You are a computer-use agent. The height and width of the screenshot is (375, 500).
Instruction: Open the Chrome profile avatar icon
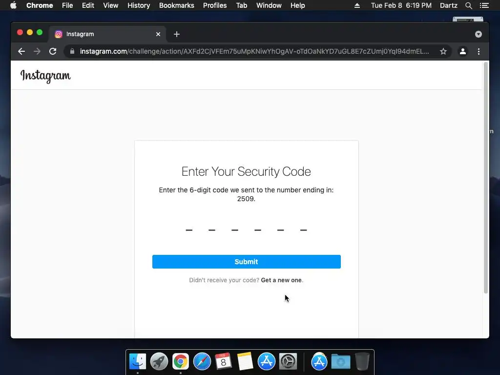click(463, 51)
